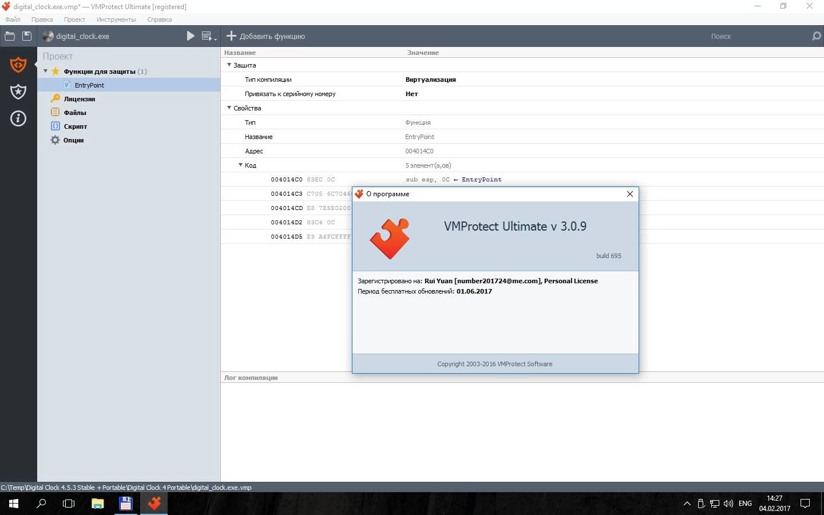
Task: Click VMProtect icon on taskbar
Action: pos(153,504)
